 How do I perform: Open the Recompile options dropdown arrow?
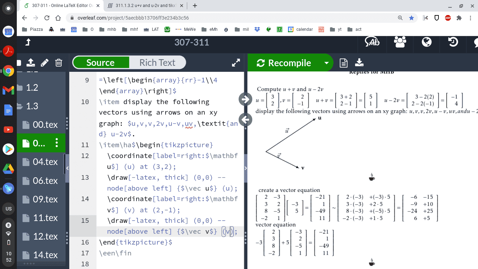pyautogui.click(x=326, y=63)
